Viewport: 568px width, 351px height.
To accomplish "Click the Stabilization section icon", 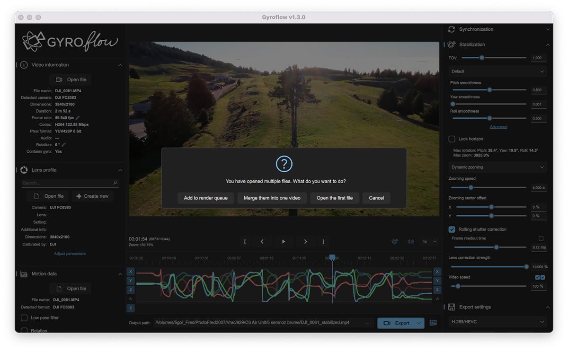I will click(452, 44).
